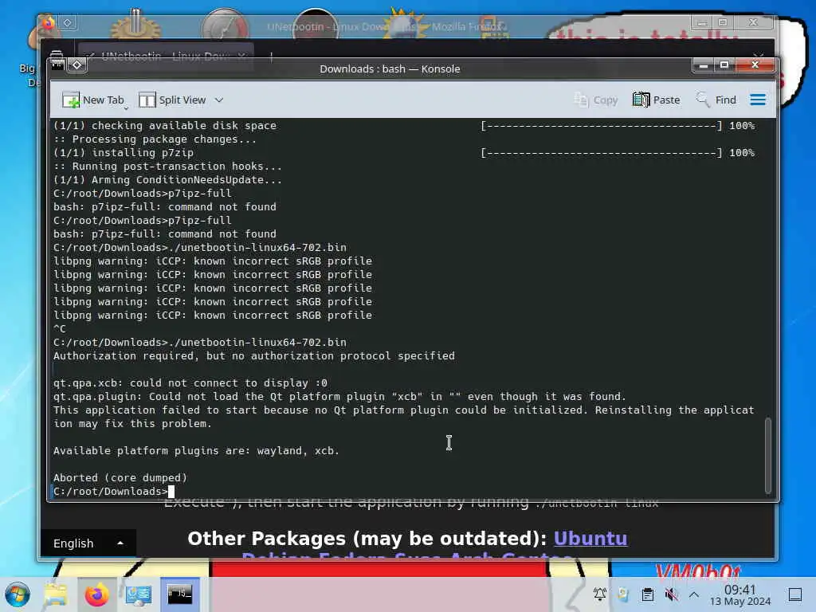Open the file manager from taskbar

tap(56, 594)
